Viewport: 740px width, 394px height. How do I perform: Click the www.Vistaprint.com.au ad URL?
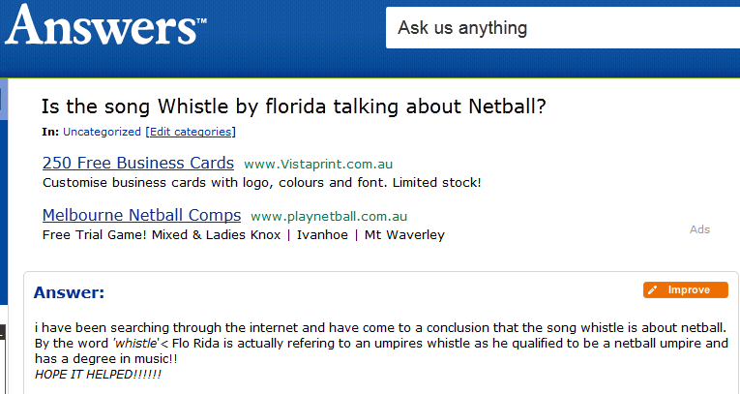(318, 165)
